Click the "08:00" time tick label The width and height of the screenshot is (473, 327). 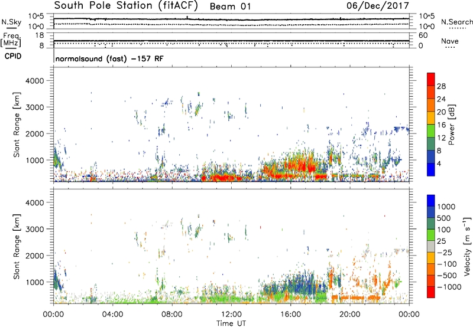pyautogui.click(x=172, y=315)
